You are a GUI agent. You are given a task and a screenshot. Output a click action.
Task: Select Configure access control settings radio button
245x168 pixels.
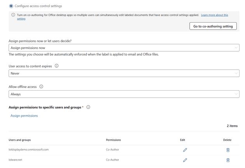[x=11, y=6]
